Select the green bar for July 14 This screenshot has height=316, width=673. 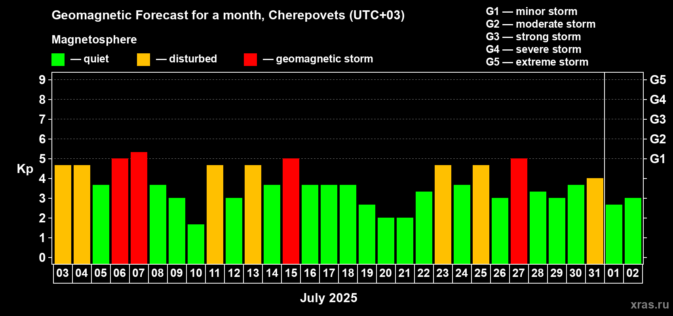272,224
